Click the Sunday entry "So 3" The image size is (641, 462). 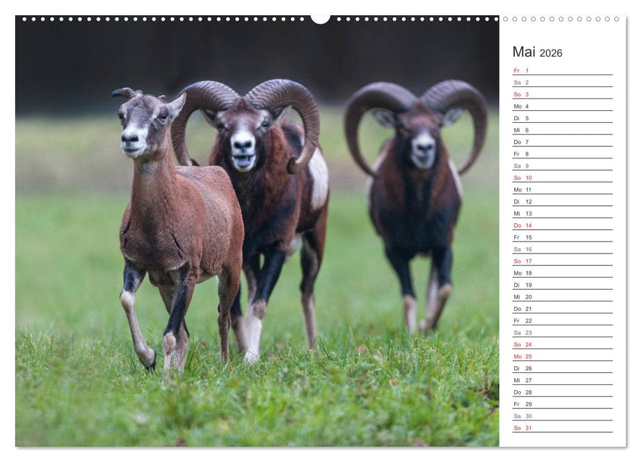pyautogui.click(x=519, y=93)
